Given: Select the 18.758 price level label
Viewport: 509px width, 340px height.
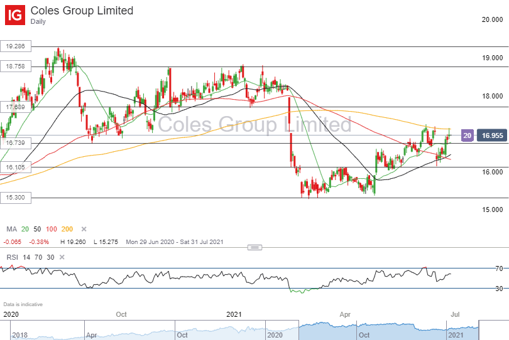Looking at the screenshot, I should point(16,66).
